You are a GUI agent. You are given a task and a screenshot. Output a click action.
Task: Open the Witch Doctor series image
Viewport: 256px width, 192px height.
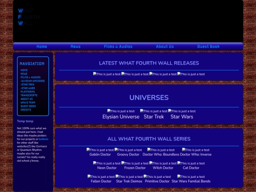point(163,163)
